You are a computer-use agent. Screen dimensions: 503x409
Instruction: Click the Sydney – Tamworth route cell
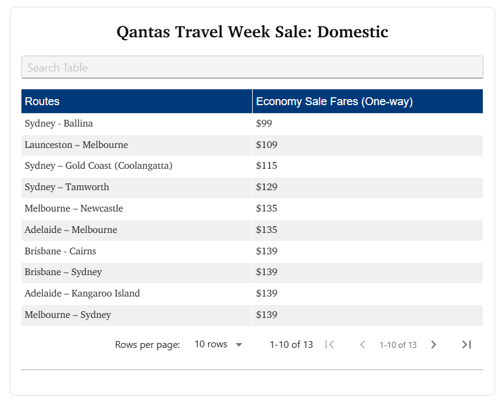(67, 187)
